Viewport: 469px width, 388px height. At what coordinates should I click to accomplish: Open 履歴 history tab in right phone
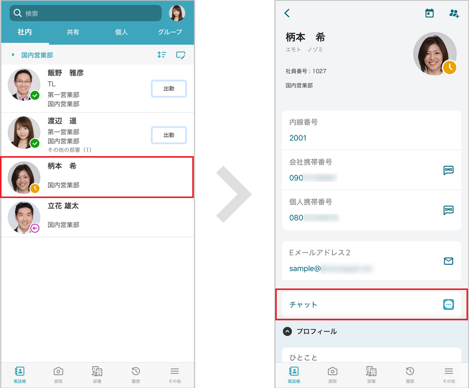[410, 375]
